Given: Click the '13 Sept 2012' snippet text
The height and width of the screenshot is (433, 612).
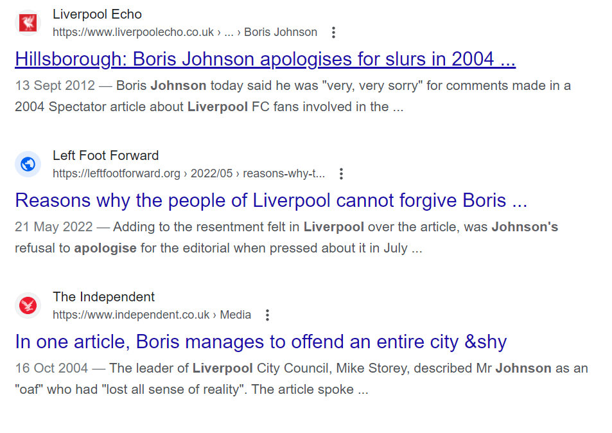Looking at the screenshot, I should [x=55, y=85].
